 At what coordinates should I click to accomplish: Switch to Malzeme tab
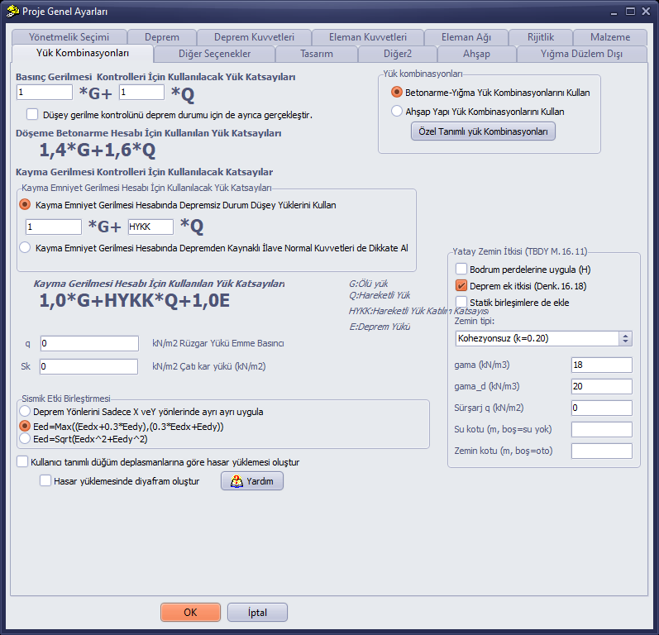tap(610, 37)
